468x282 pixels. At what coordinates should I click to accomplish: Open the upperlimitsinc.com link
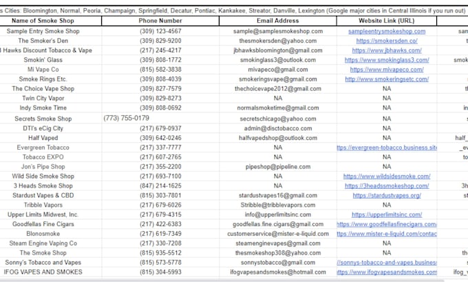point(387,214)
